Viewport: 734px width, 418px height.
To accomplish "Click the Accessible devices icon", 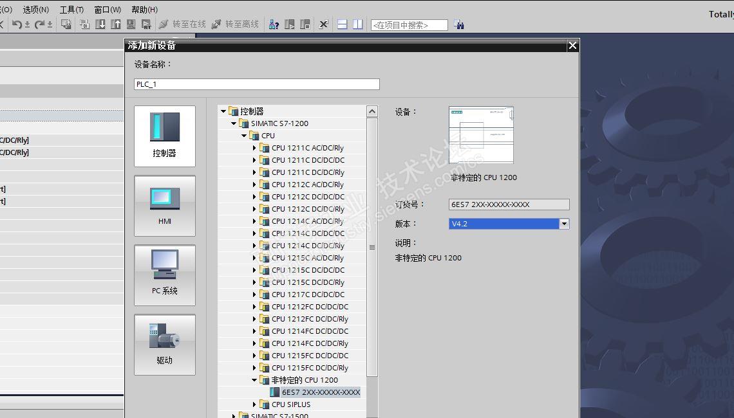I will 274,24.
